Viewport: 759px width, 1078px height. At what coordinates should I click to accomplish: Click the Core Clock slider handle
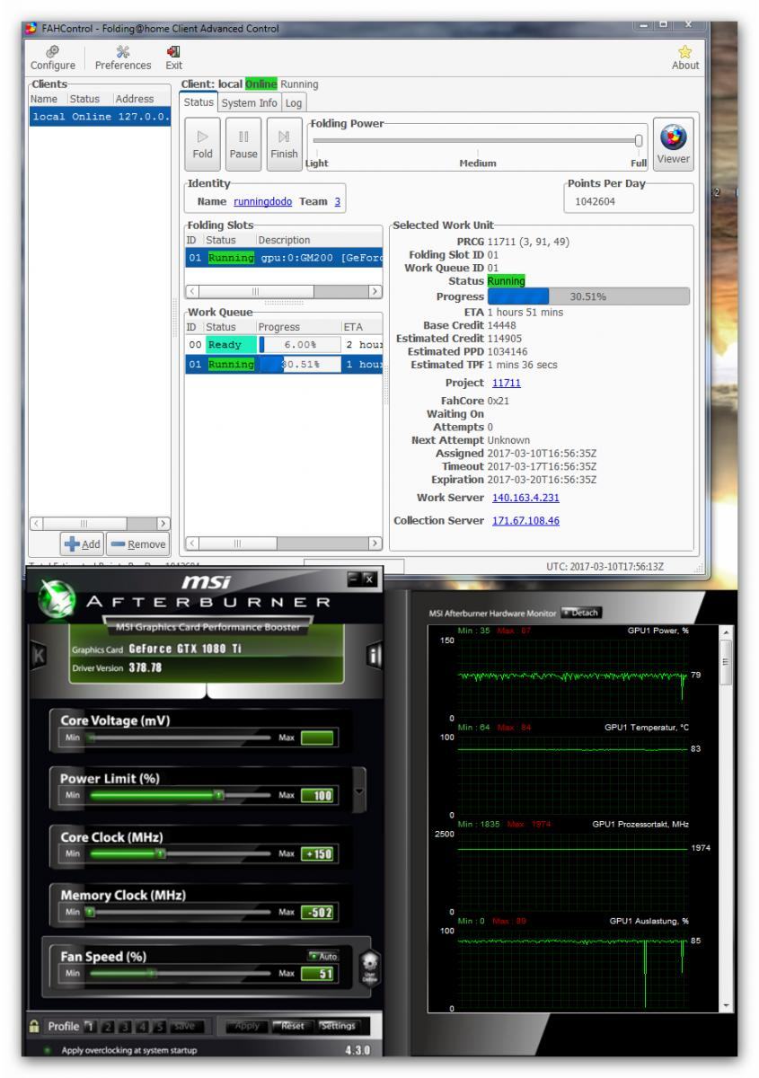click(x=160, y=853)
